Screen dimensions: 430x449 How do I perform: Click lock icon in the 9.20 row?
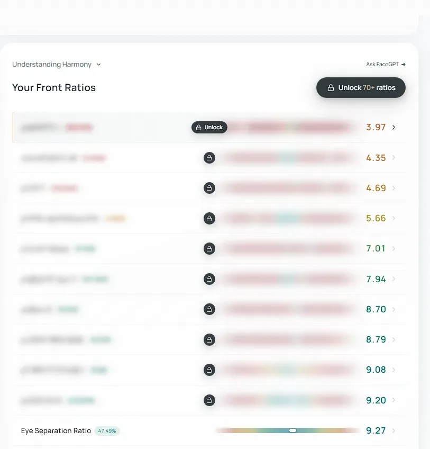pyautogui.click(x=209, y=400)
